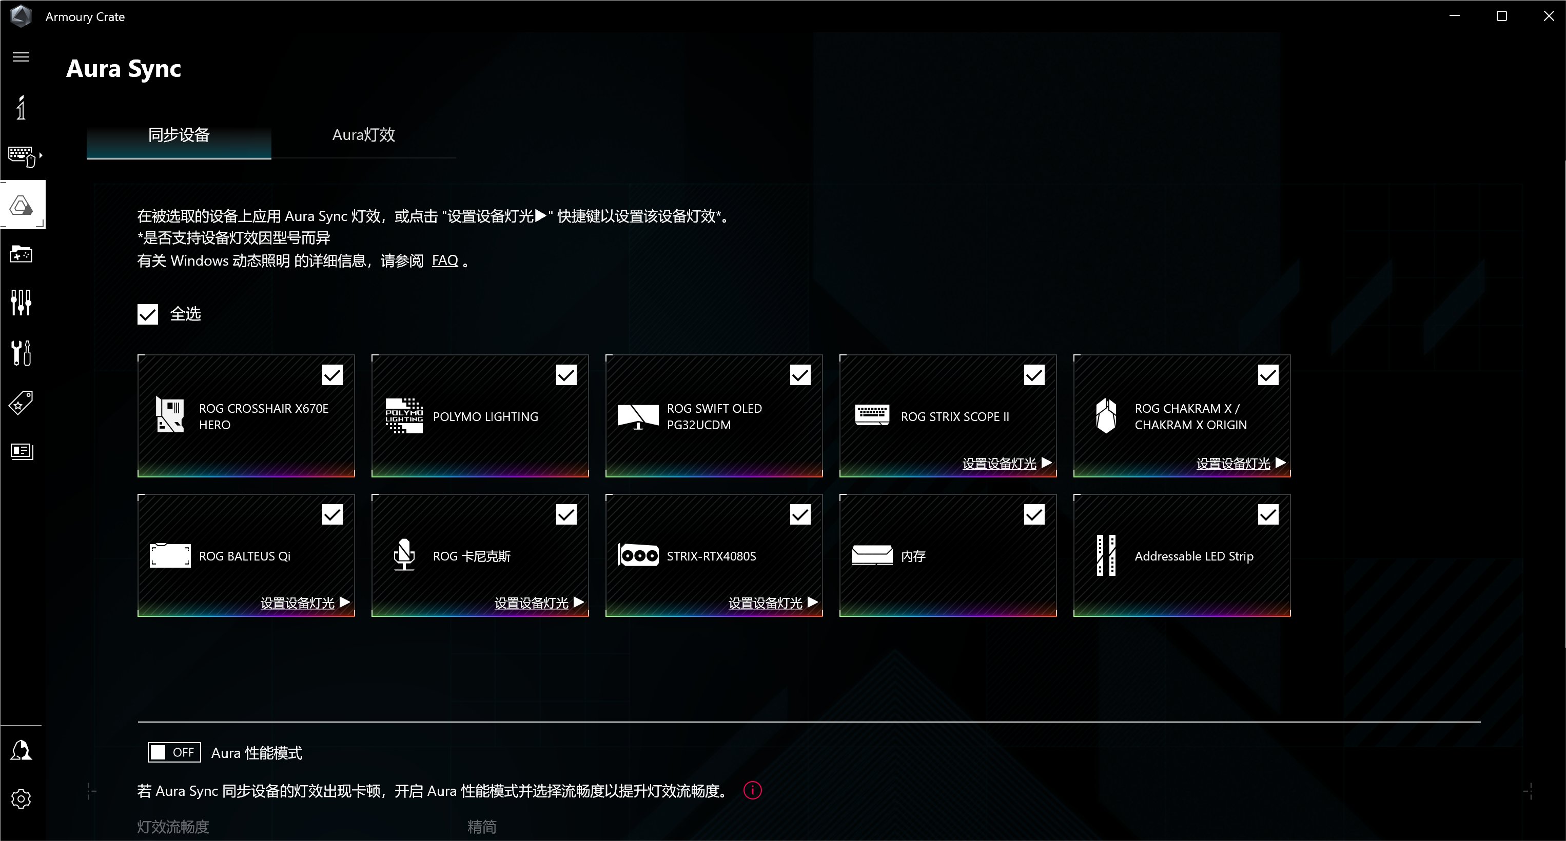Click 设置设备灯光 for STRIX-RTX4080S

coord(773,603)
